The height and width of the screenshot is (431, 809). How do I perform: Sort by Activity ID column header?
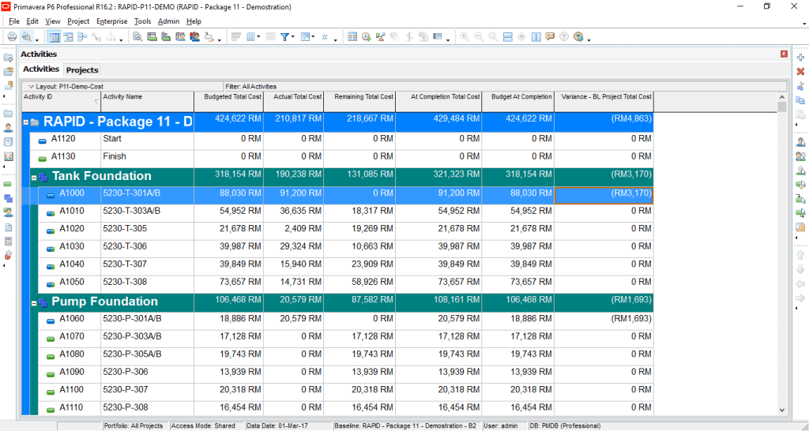pos(61,102)
